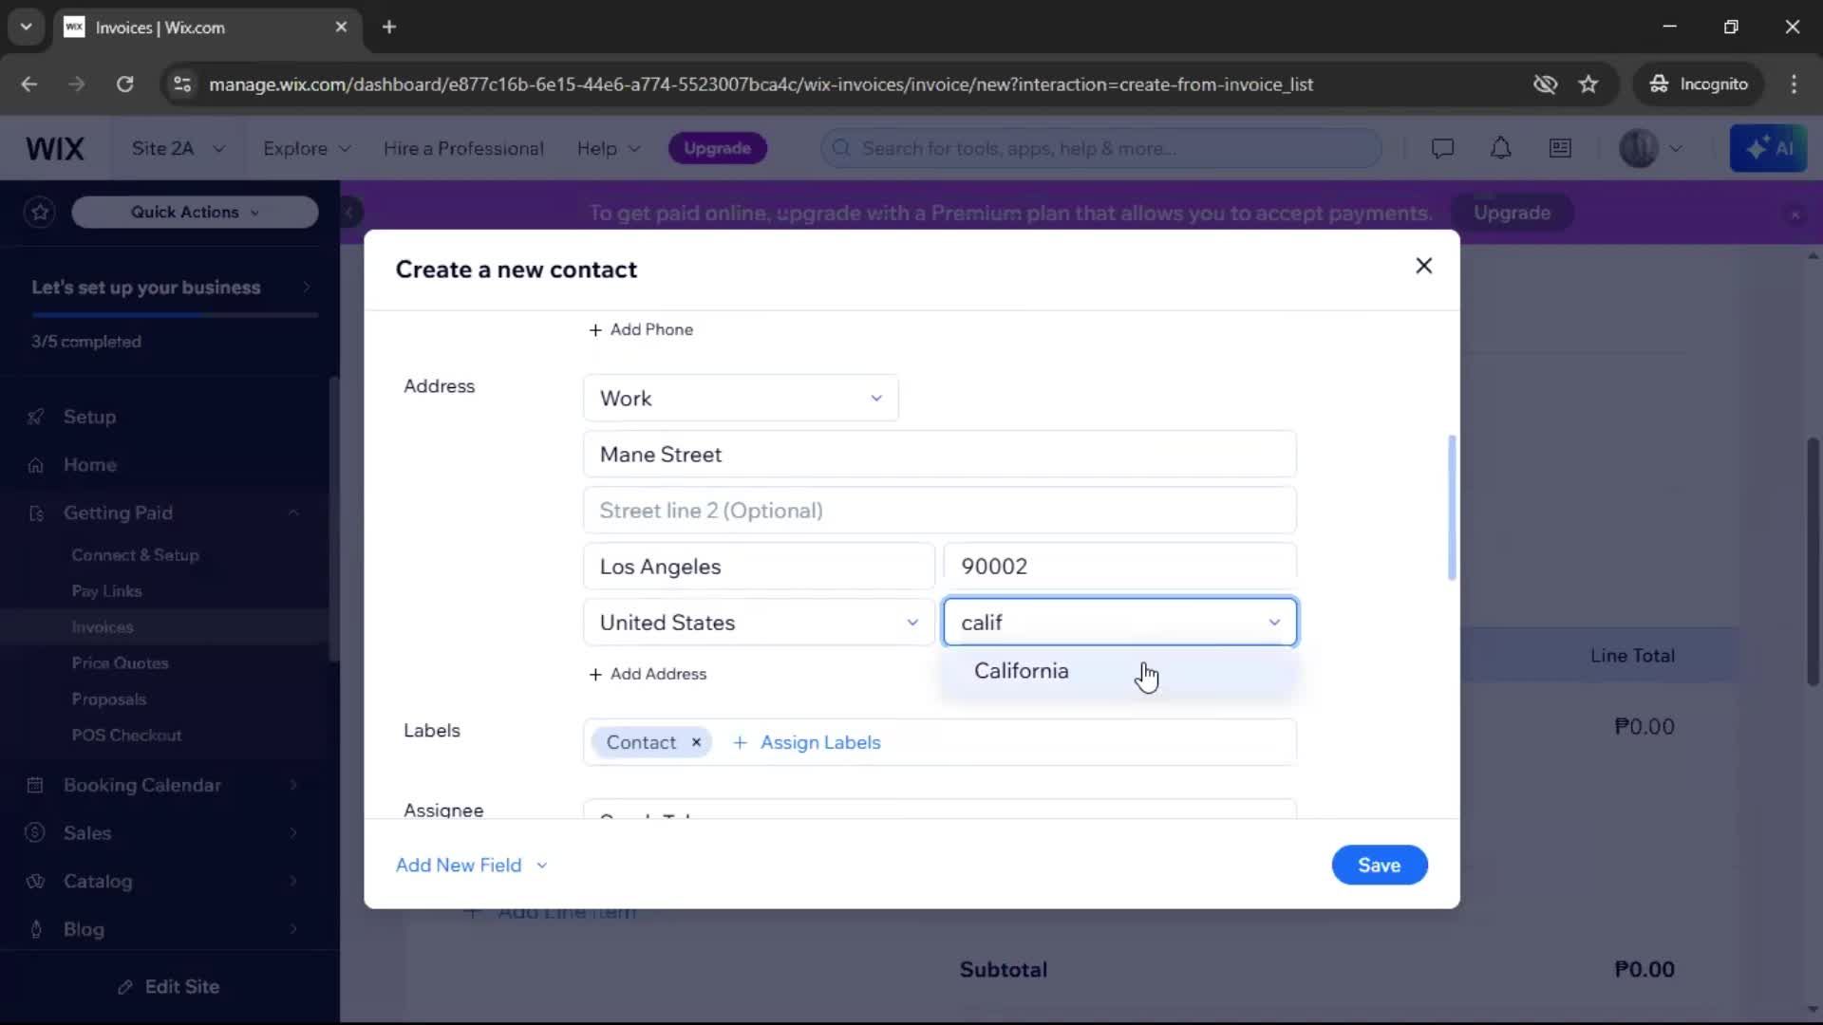Image resolution: width=1823 pixels, height=1025 pixels.
Task: Click the Wix logo
Action: click(55, 148)
